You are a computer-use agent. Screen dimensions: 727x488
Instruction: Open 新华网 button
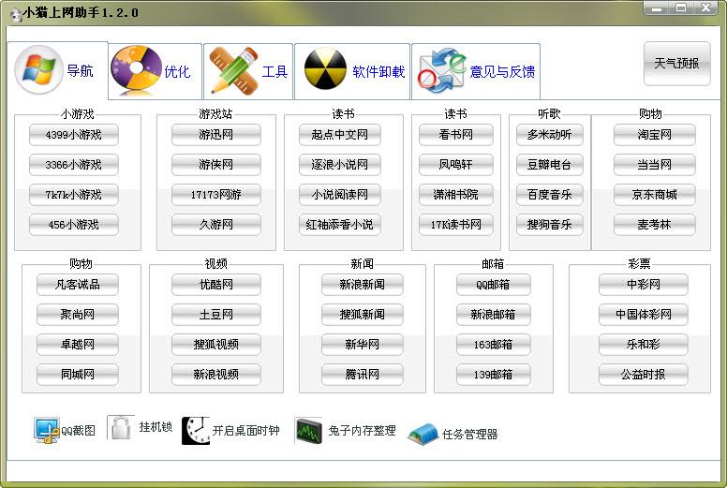click(x=363, y=345)
